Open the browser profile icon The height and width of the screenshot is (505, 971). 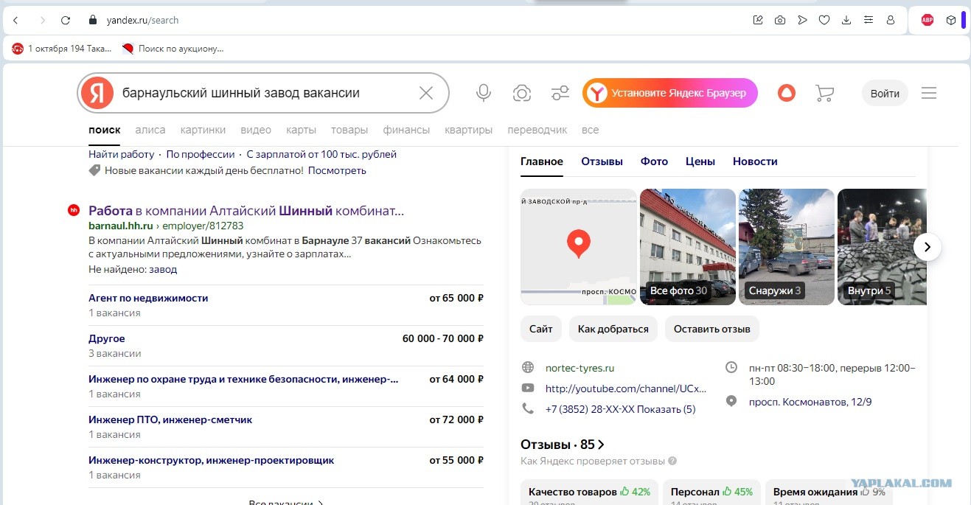891,20
